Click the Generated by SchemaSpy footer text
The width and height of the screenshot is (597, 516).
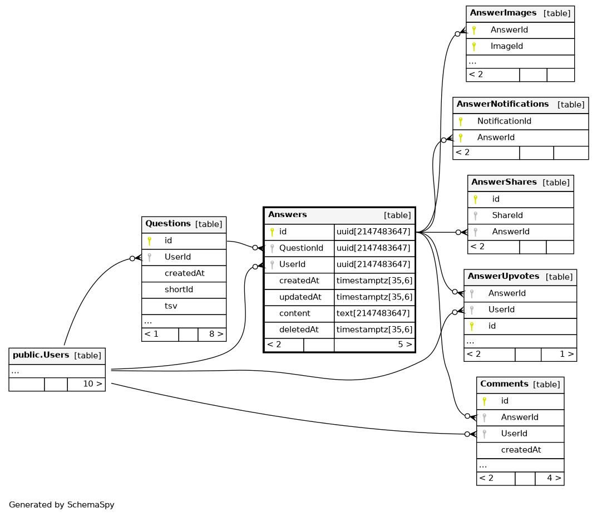point(62,505)
